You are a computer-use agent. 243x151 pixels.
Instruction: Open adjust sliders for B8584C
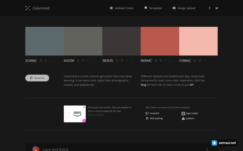pos(161,60)
